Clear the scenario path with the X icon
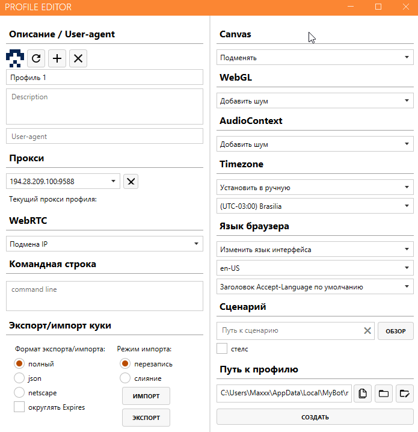Image resolution: width=418 pixels, height=432 pixels. coord(367,330)
